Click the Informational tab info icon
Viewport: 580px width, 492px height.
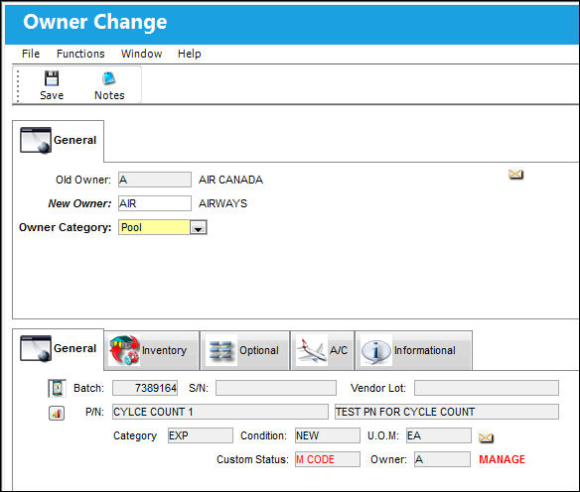pyautogui.click(x=375, y=350)
